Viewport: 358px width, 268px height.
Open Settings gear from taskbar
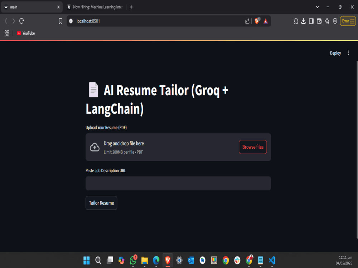[x=179, y=260]
